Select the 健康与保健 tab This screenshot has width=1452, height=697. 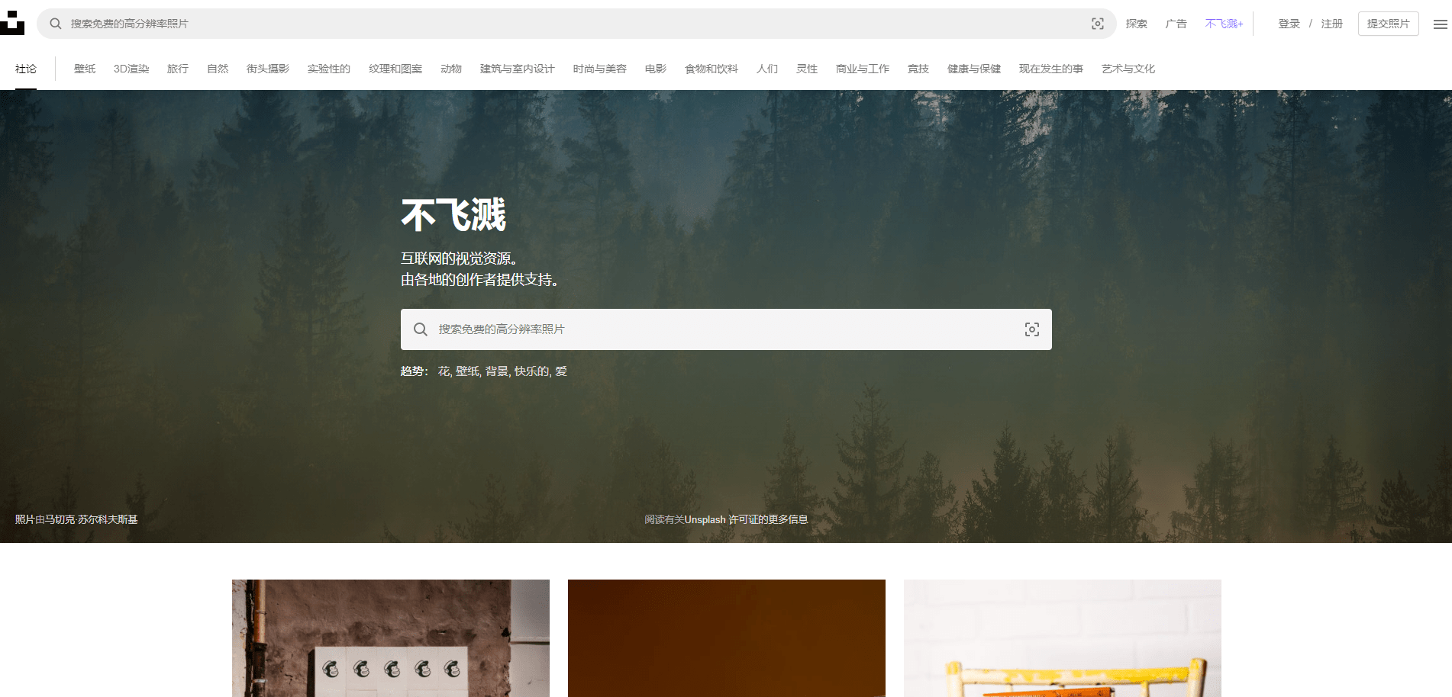[974, 69]
